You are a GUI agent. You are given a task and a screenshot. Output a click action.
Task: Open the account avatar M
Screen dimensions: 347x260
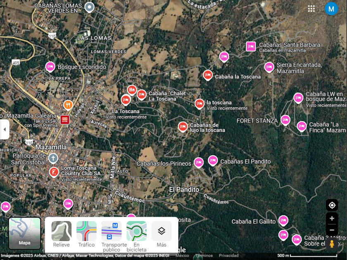[x=331, y=9]
